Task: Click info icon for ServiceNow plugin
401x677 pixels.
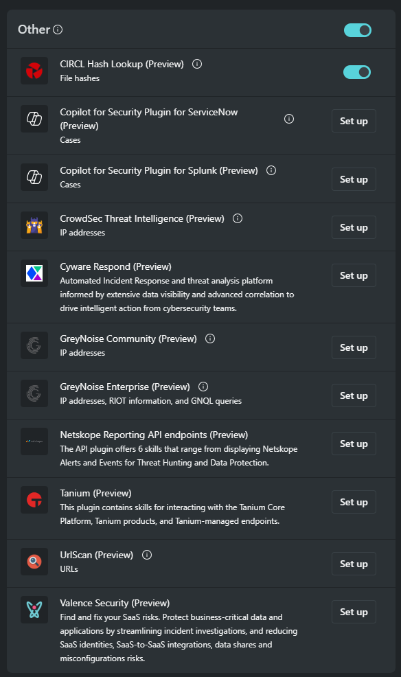Action: tap(289, 119)
